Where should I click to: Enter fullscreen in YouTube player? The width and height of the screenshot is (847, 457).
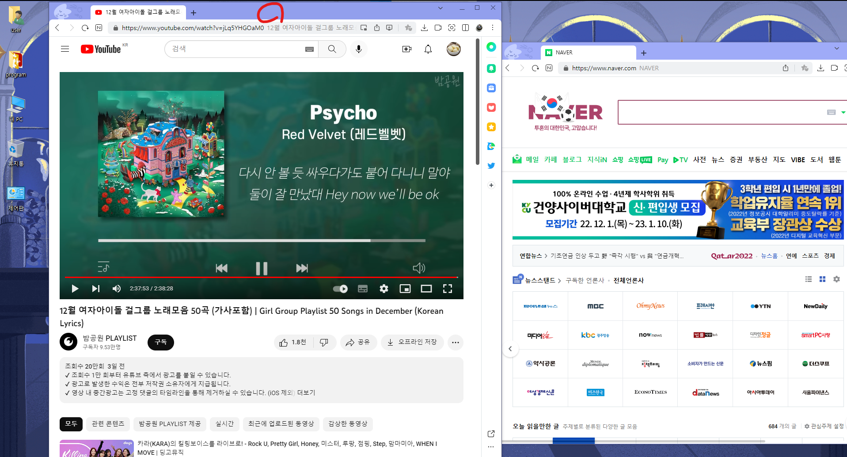(x=448, y=289)
